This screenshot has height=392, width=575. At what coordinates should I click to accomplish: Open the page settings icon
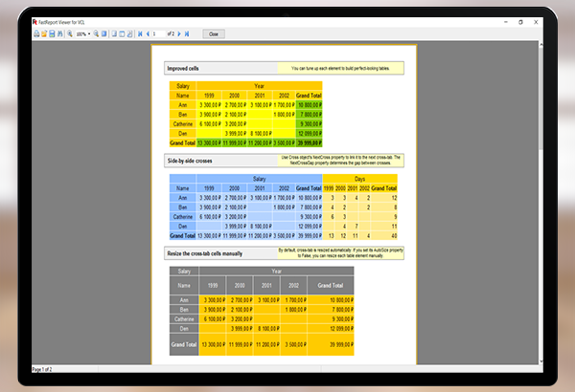[x=129, y=33]
